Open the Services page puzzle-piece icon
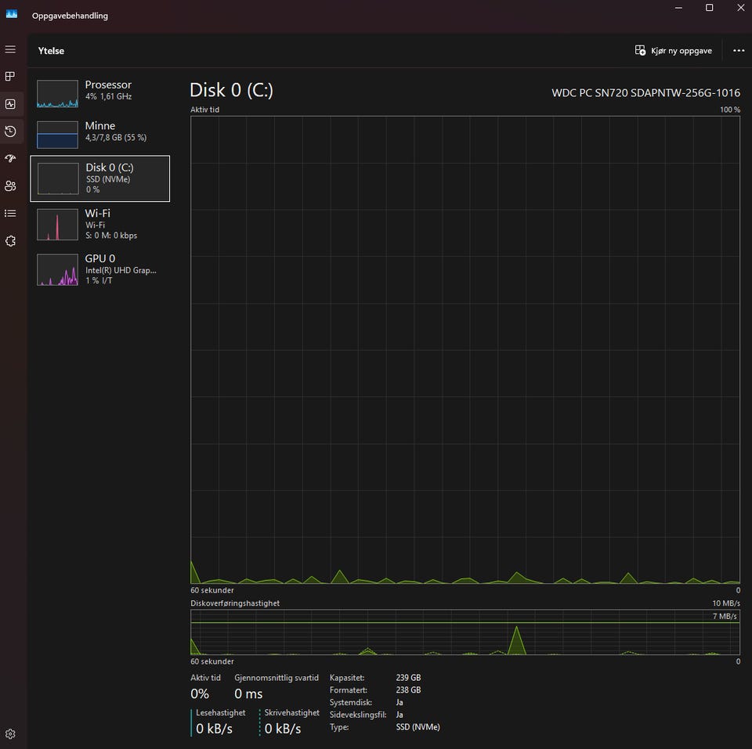 point(10,240)
